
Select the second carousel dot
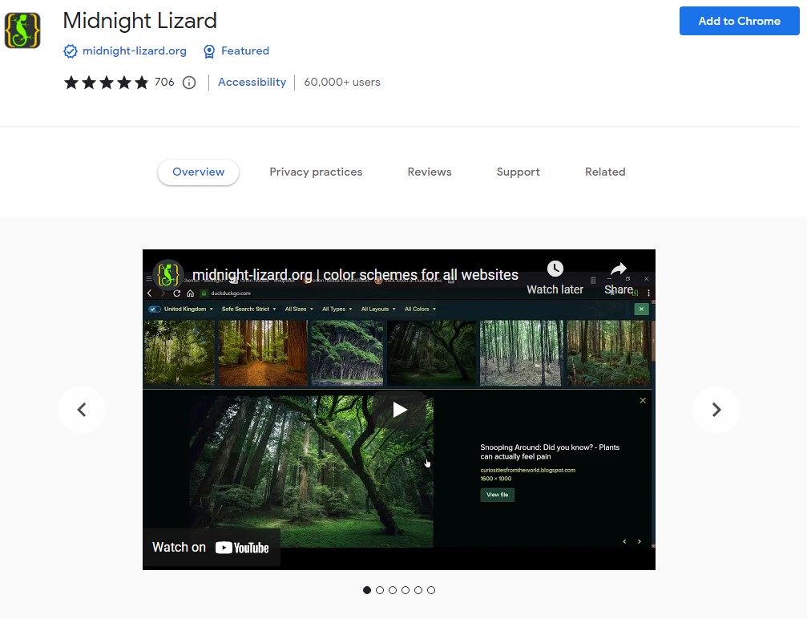(380, 590)
